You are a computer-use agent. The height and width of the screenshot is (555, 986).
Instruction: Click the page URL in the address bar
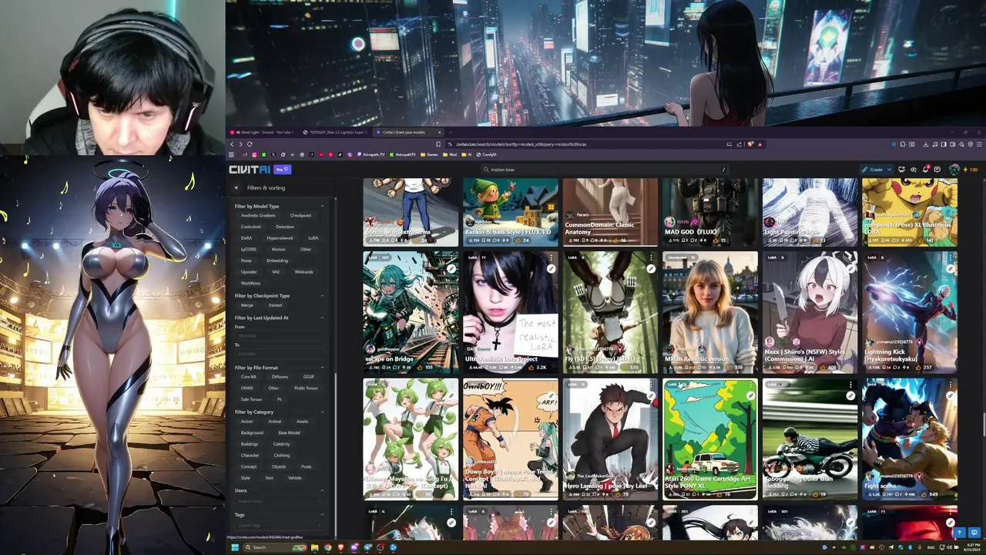click(x=521, y=144)
